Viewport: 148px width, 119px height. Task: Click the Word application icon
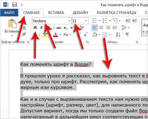click(x=5, y=5)
